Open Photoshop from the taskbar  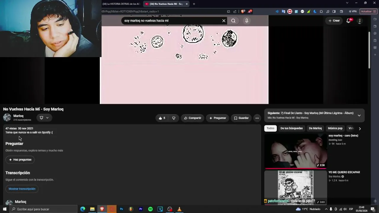(121, 209)
